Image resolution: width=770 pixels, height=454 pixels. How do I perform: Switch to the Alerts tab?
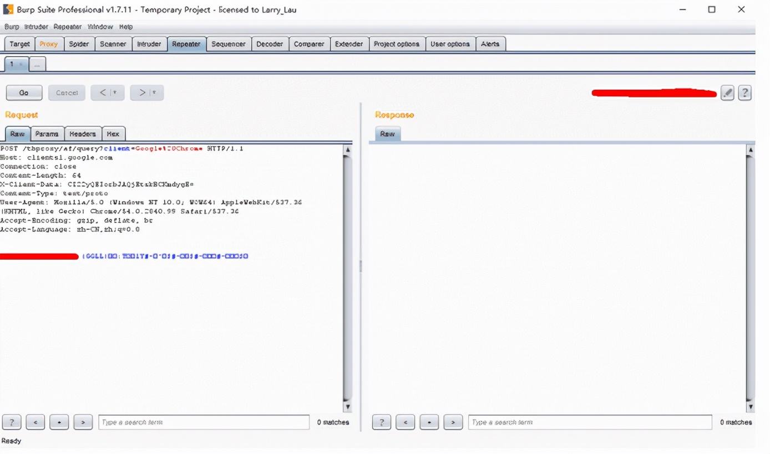click(x=490, y=44)
